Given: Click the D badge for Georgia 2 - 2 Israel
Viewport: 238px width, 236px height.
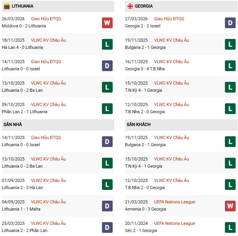Looking at the screenshot, I should [x=230, y=23].
